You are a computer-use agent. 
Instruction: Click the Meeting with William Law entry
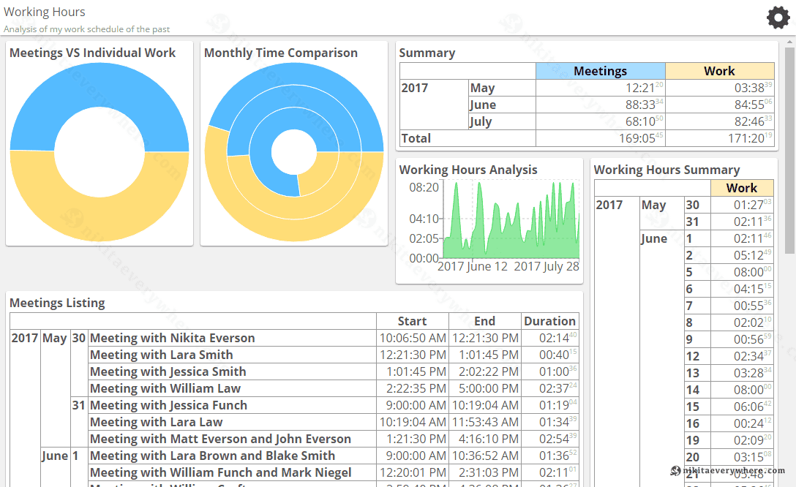tap(165, 388)
